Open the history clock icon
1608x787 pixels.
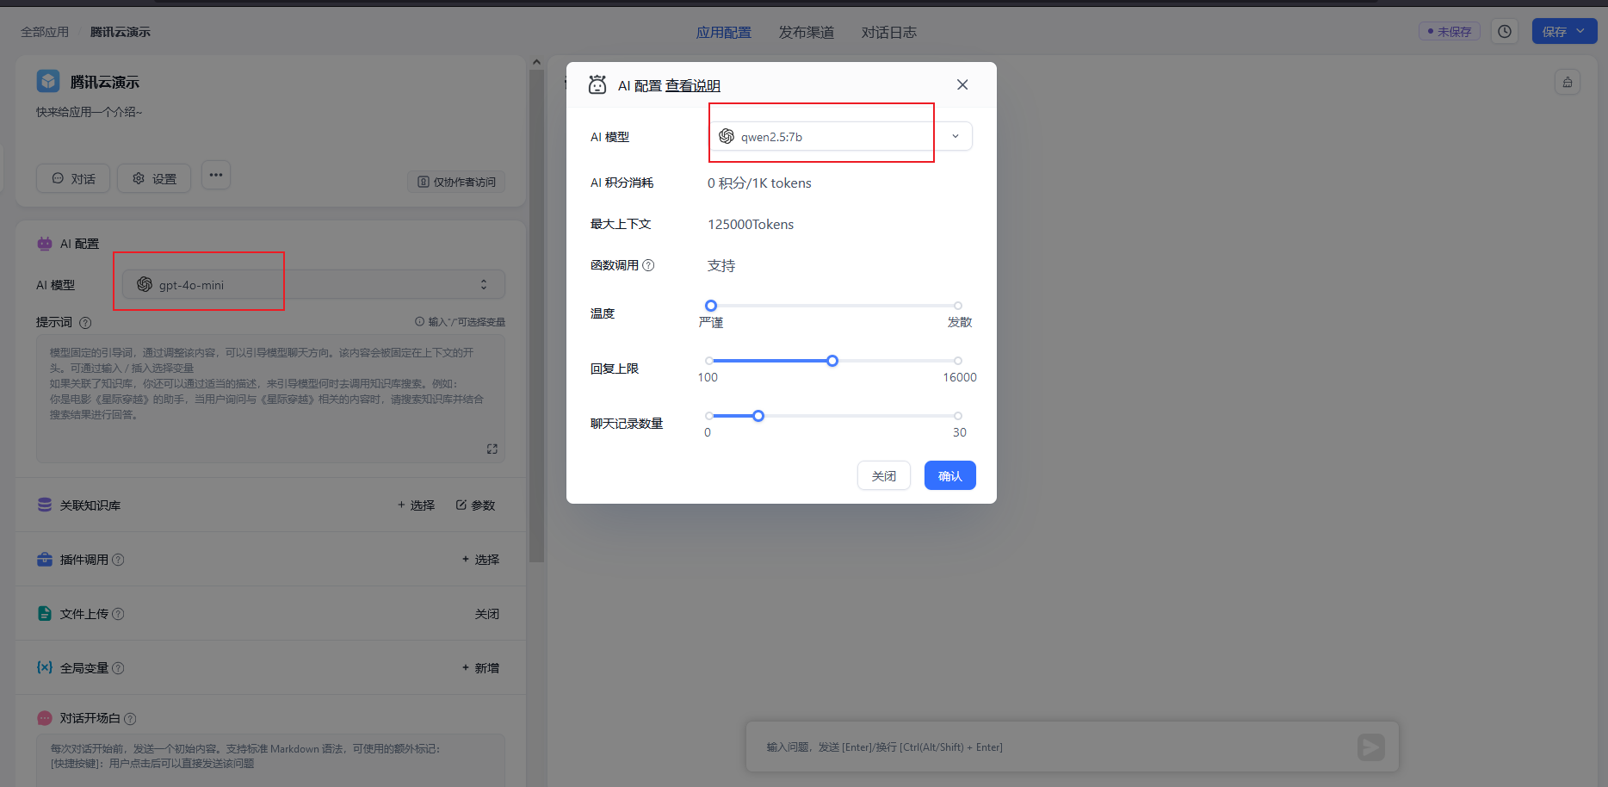click(1505, 32)
